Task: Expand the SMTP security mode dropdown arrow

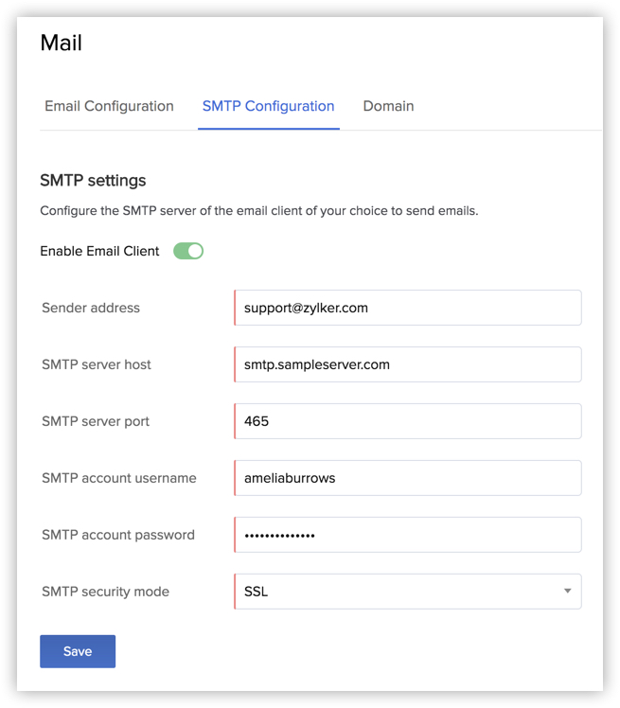Action: 567,592
